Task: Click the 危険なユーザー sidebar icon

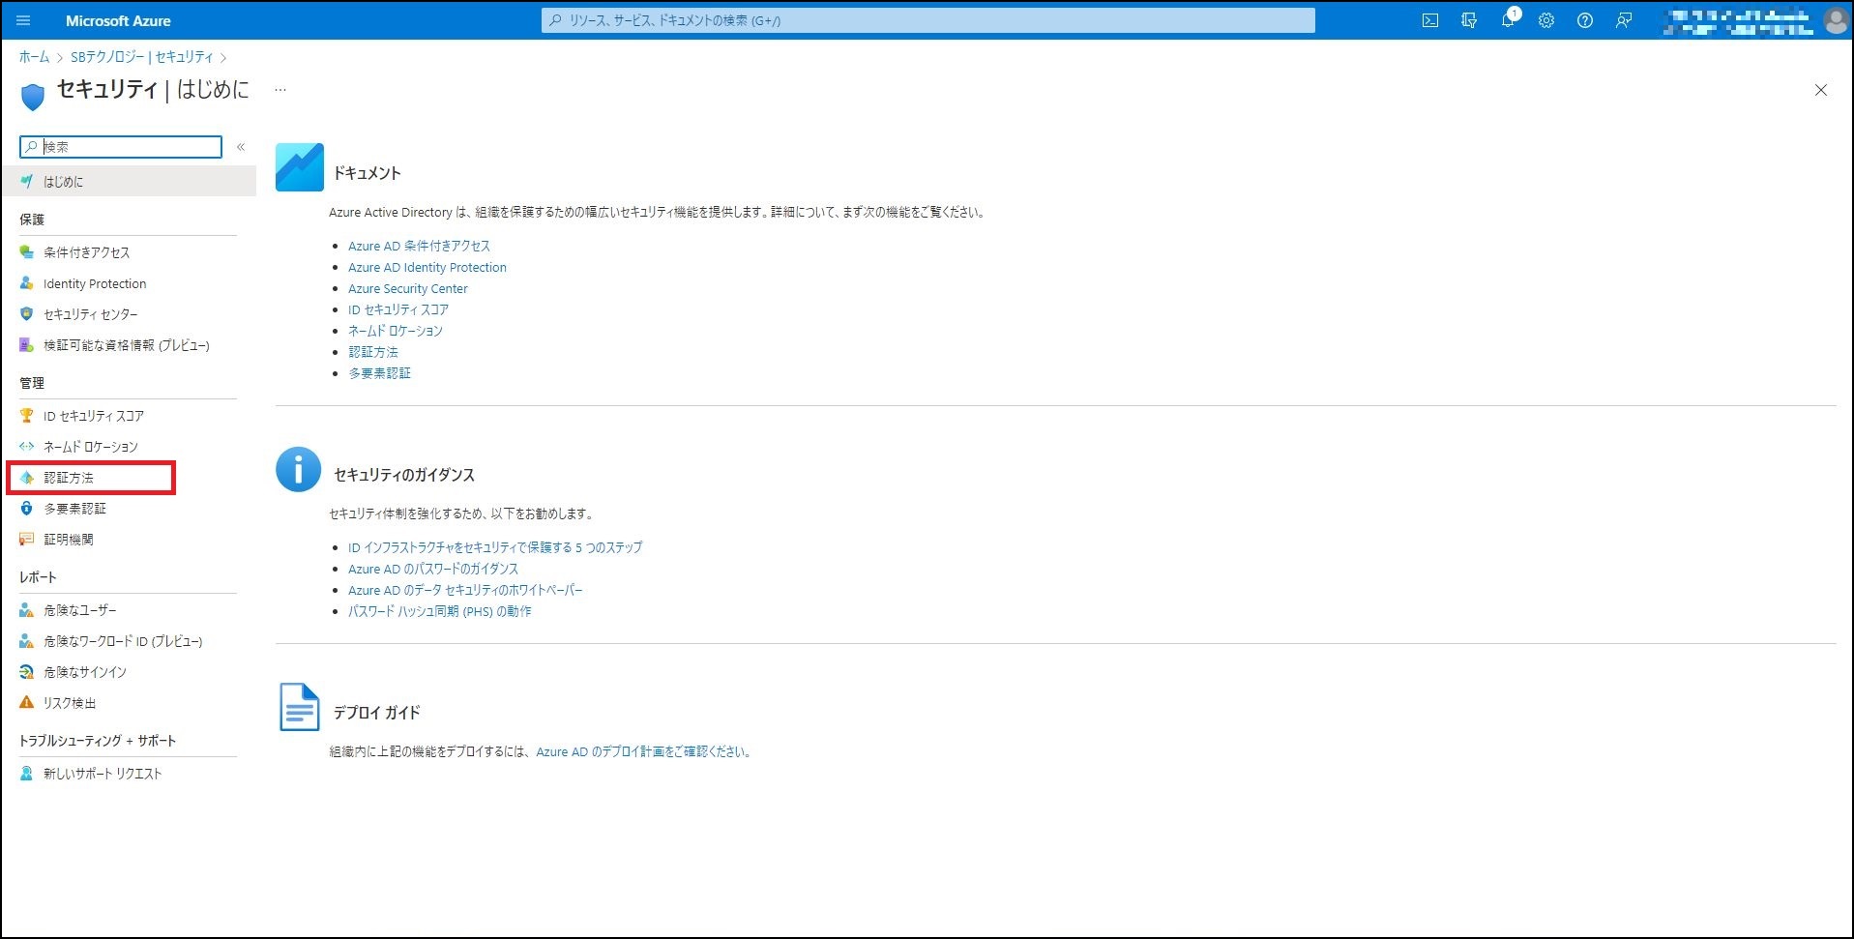Action: (x=27, y=610)
